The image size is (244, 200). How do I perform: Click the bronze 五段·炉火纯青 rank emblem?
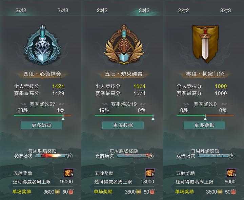click(x=124, y=44)
